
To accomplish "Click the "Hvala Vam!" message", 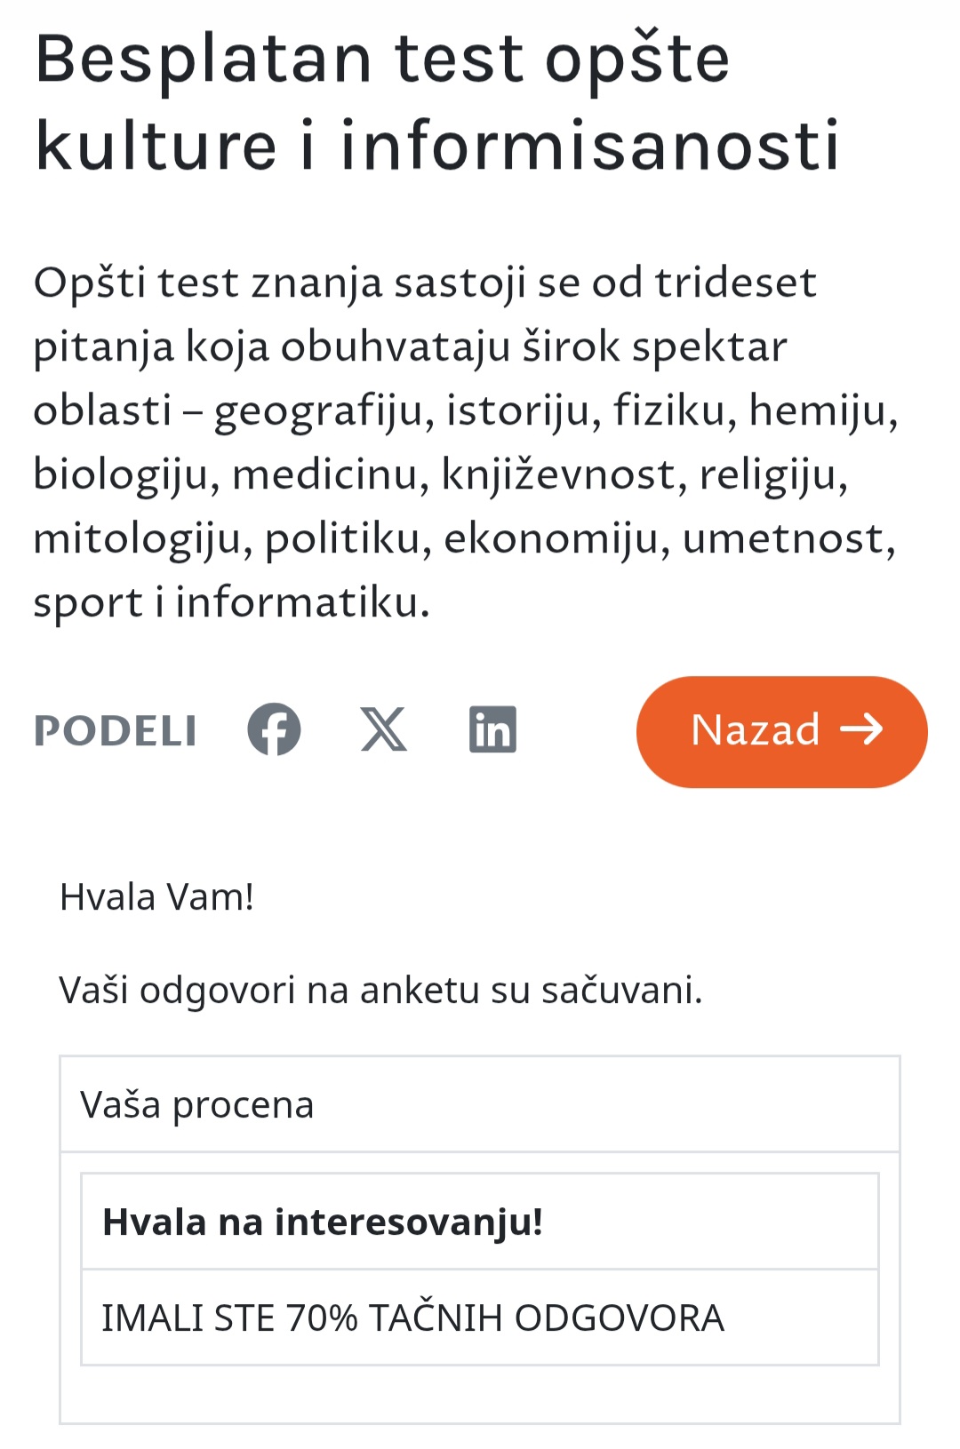I will (x=157, y=897).
